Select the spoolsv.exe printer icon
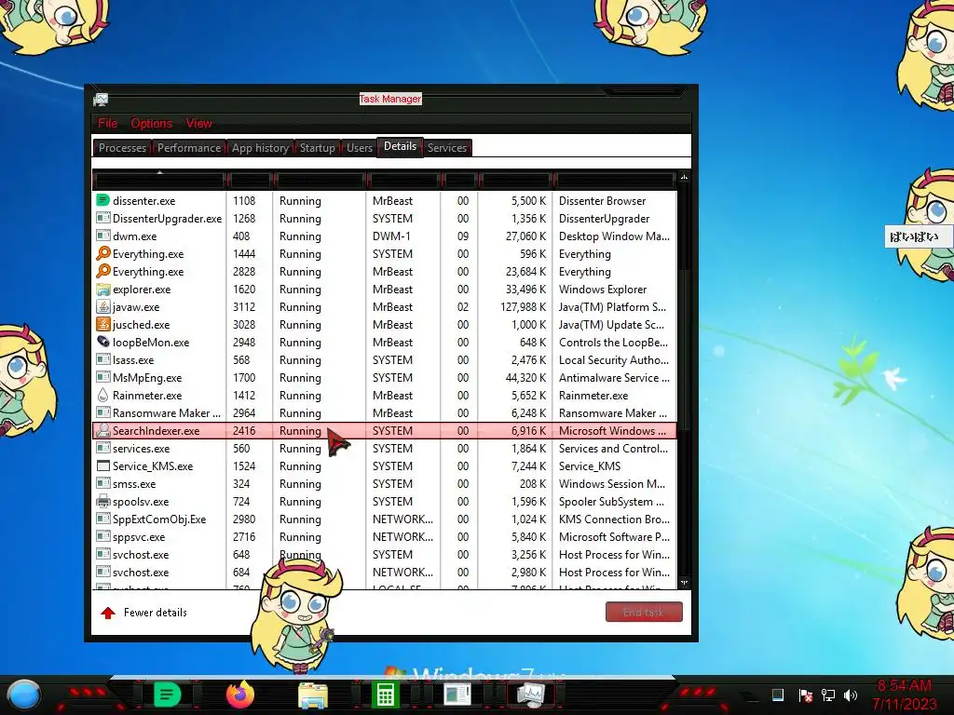 (103, 501)
